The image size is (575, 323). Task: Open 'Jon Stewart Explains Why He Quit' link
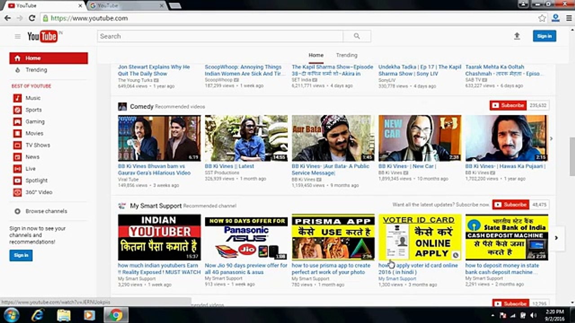(154, 70)
